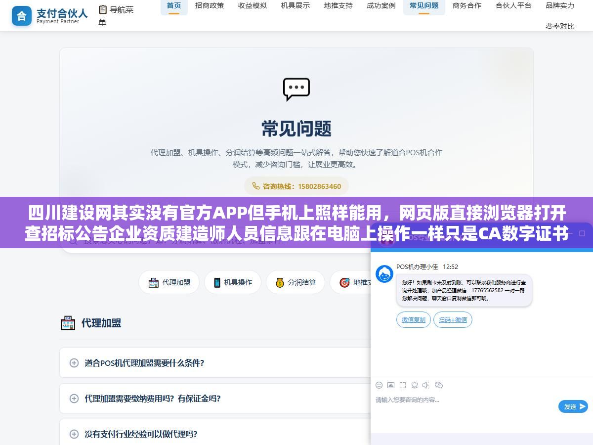
Task: Open the emoji picker in chat
Action: 379,385
